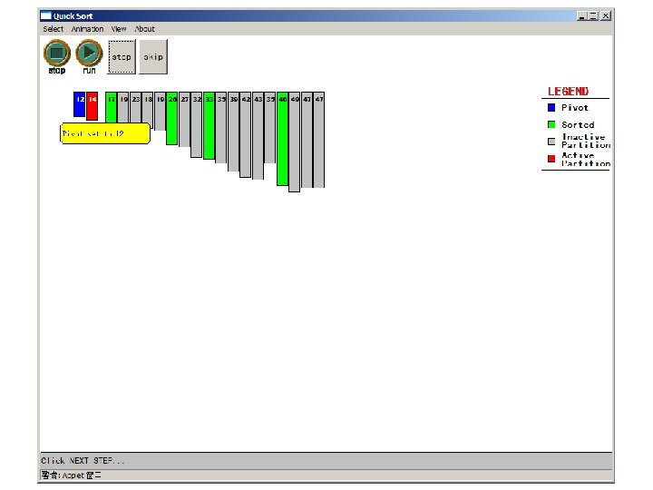Click the red active bar labeled 14
Viewport: 653px width, 490px height.
92,106
